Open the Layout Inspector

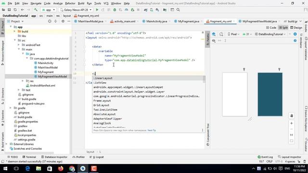[290, 157]
